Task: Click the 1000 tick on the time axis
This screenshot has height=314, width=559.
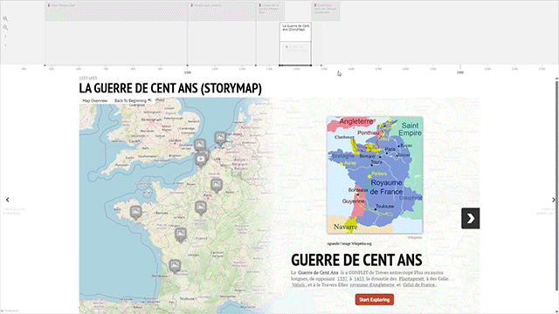Action: (x=187, y=72)
